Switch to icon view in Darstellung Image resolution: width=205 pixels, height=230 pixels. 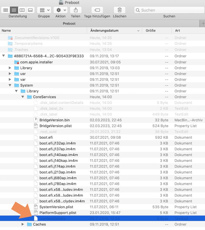[6, 10]
